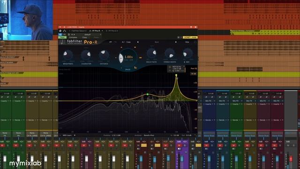Select the FF Pro-R insert tab
Screen dimensions: 300x169
(x=95, y=31)
